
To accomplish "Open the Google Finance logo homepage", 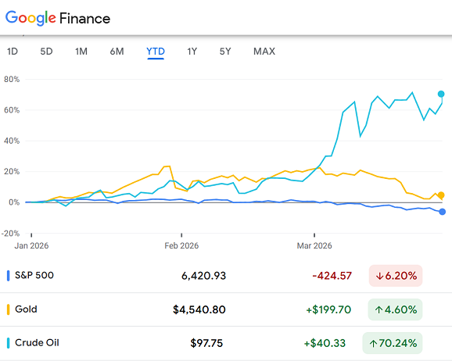I will tap(58, 18).
